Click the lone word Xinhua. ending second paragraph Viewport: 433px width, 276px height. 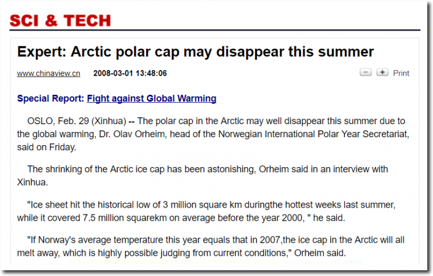click(32, 182)
